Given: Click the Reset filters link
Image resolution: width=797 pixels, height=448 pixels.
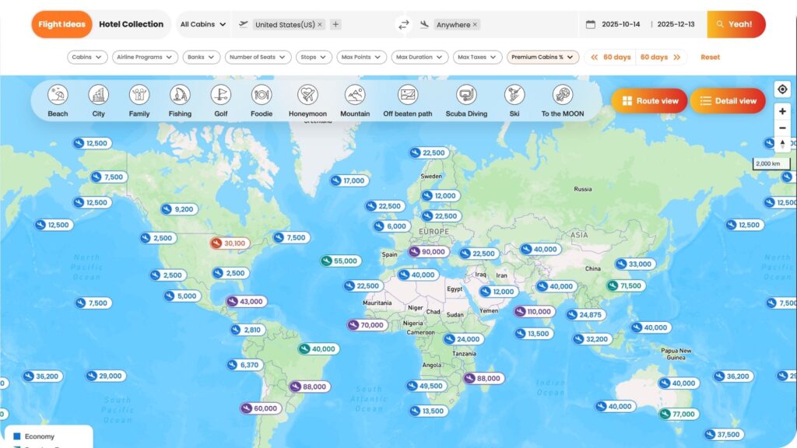Looking at the screenshot, I should (710, 57).
